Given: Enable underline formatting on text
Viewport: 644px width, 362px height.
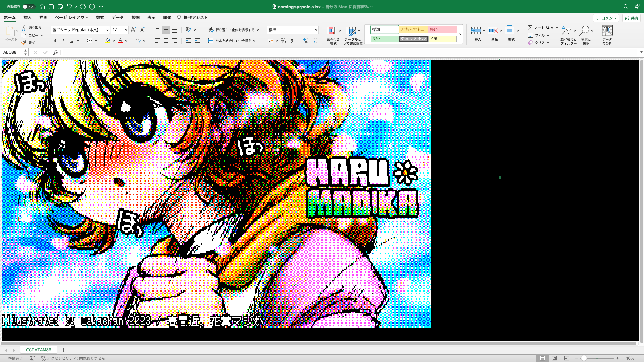Looking at the screenshot, I should [72, 41].
